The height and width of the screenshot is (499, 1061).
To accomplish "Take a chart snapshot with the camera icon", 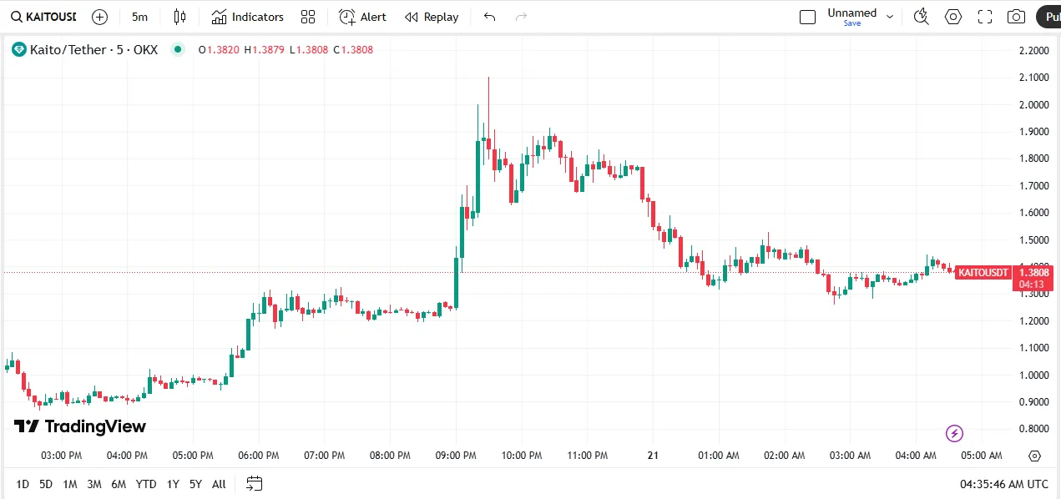I will coord(1015,17).
